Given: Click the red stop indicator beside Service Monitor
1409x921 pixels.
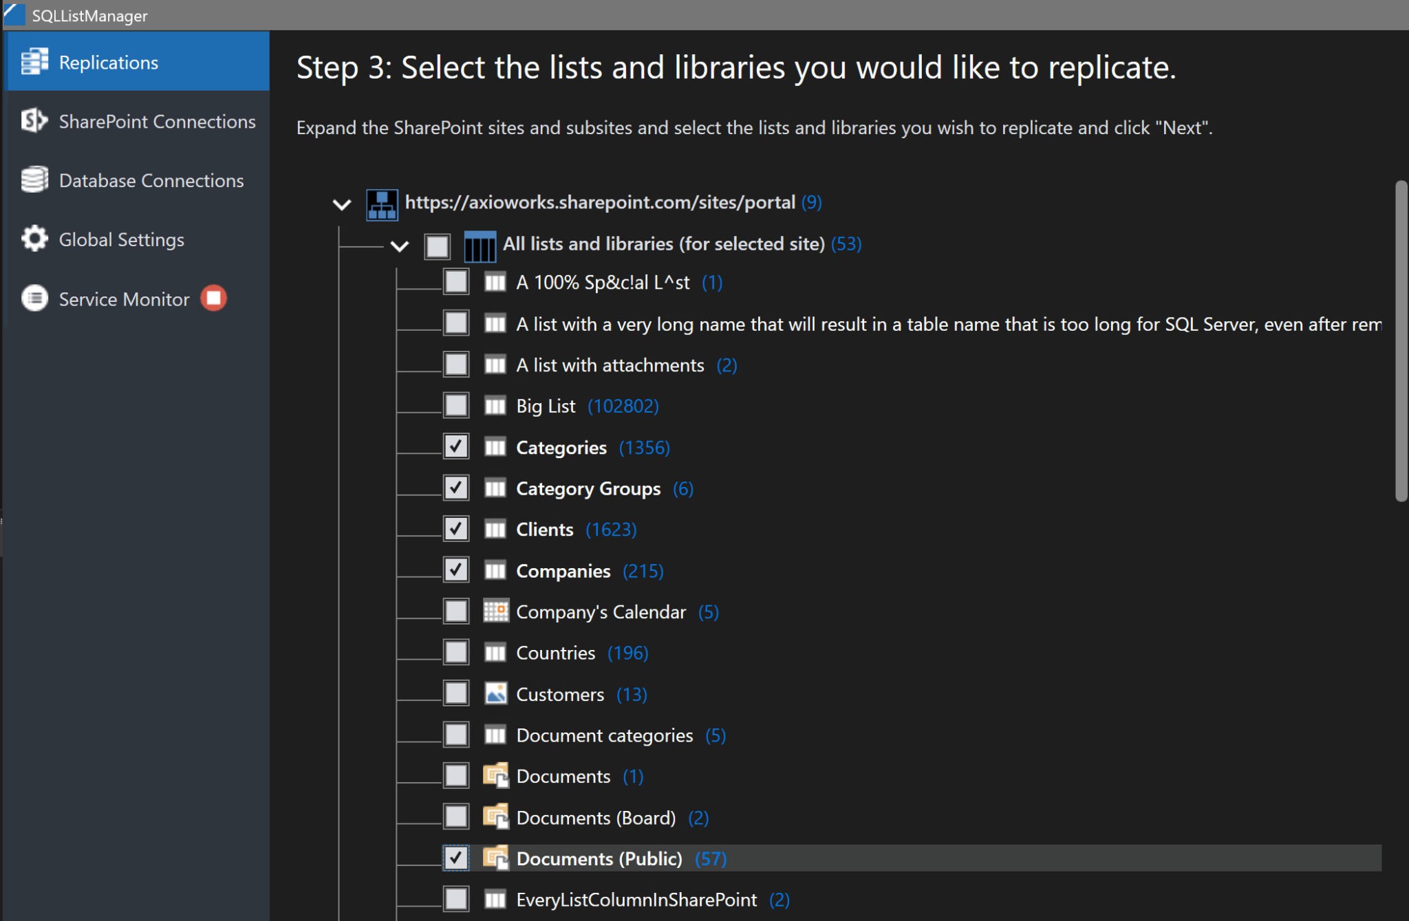Looking at the screenshot, I should (213, 298).
